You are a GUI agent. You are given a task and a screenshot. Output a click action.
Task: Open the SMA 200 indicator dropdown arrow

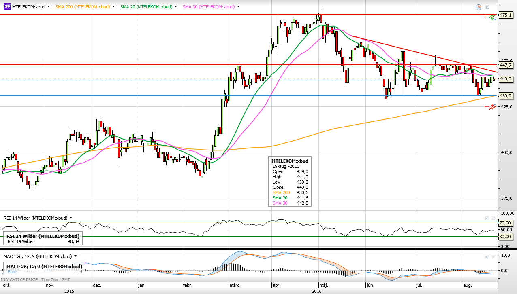[113, 7]
